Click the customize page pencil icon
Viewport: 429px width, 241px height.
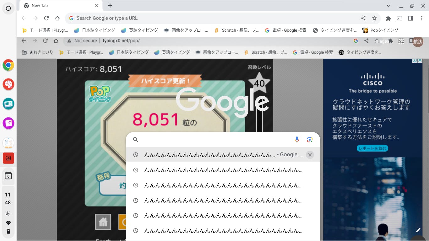coord(418,230)
